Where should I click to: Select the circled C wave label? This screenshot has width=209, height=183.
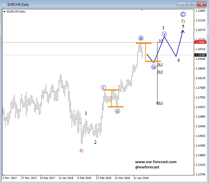[183, 14]
